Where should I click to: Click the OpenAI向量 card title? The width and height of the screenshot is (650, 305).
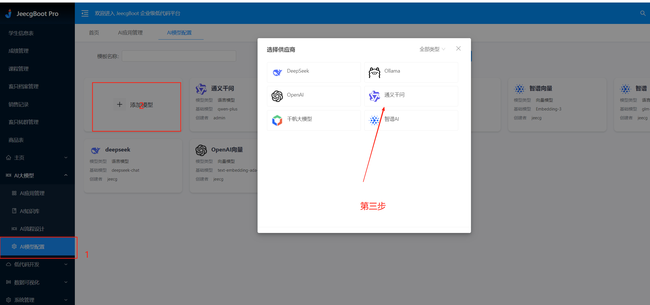pyautogui.click(x=227, y=150)
